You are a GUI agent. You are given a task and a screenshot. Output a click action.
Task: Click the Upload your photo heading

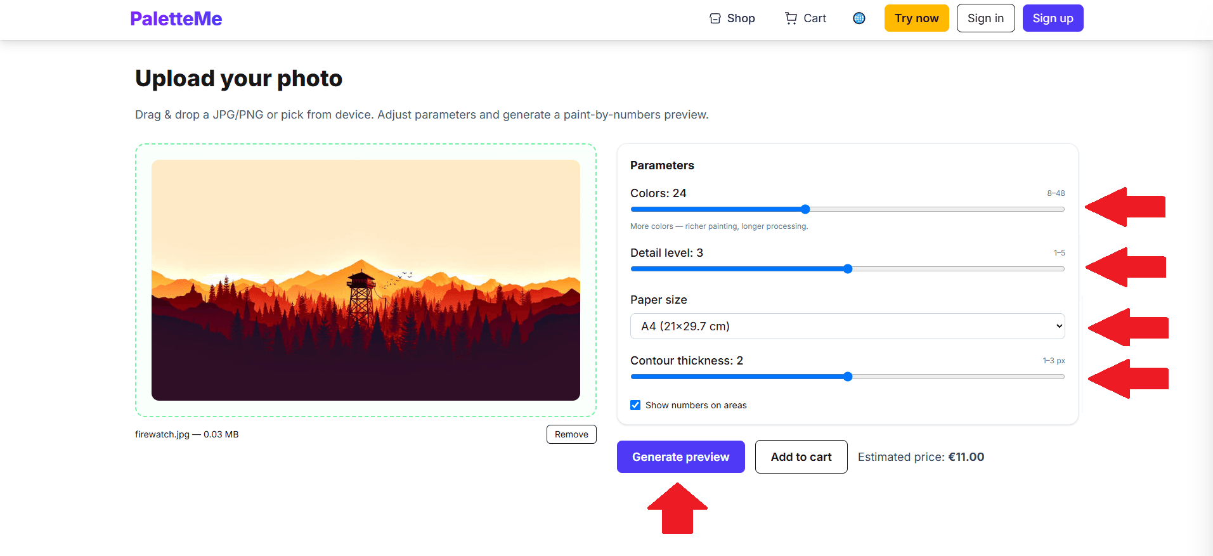[239, 79]
